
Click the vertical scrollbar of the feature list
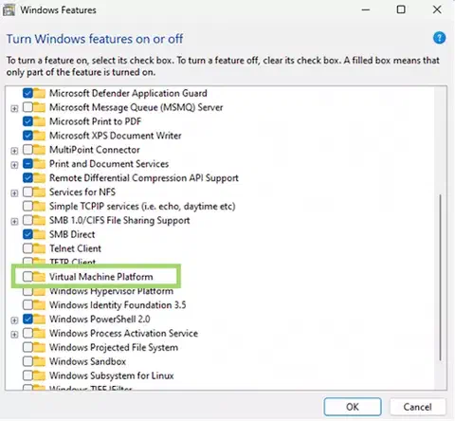click(x=440, y=278)
